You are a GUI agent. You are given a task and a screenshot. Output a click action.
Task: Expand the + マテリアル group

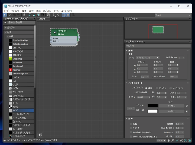(19, 28)
